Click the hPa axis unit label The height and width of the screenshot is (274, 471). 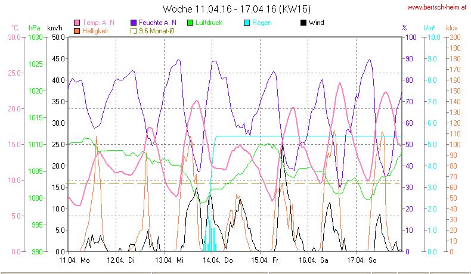(35, 28)
